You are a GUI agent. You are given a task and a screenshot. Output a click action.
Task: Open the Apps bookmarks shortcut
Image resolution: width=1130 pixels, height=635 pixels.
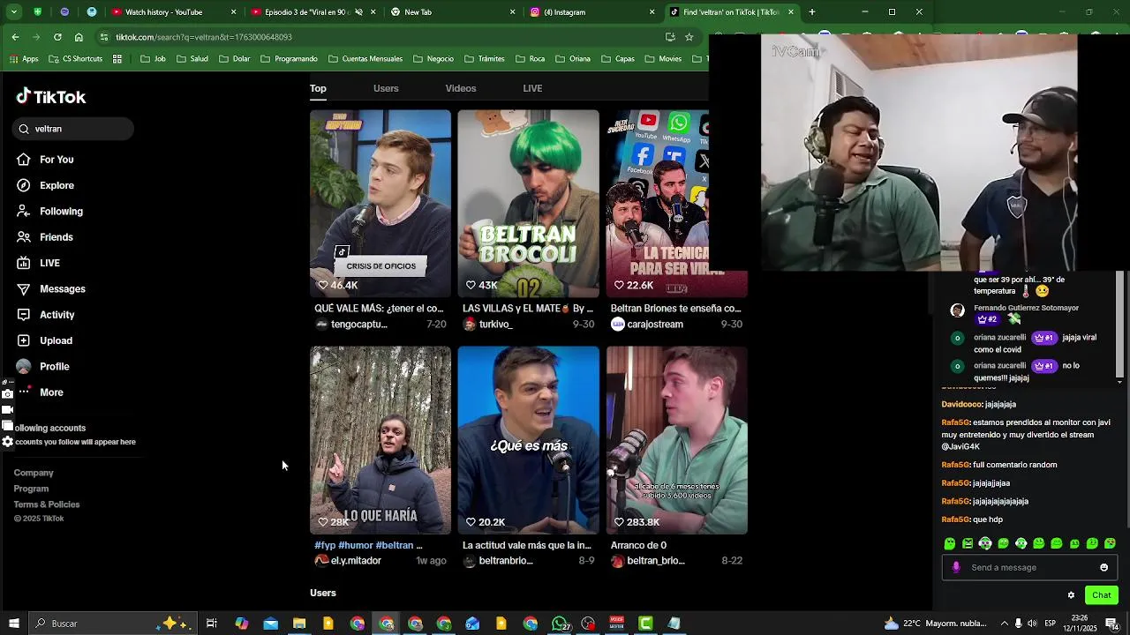pyautogui.click(x=23, y=59)
